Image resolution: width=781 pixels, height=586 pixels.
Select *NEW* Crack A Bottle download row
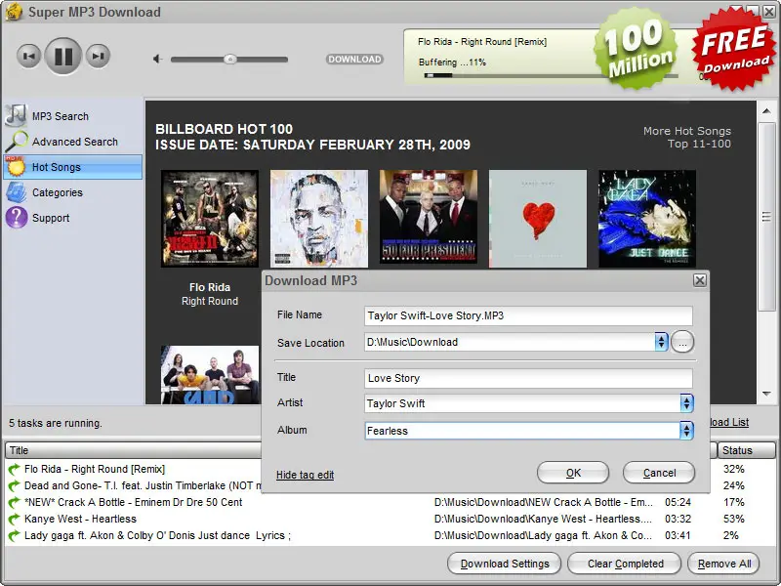390,502
